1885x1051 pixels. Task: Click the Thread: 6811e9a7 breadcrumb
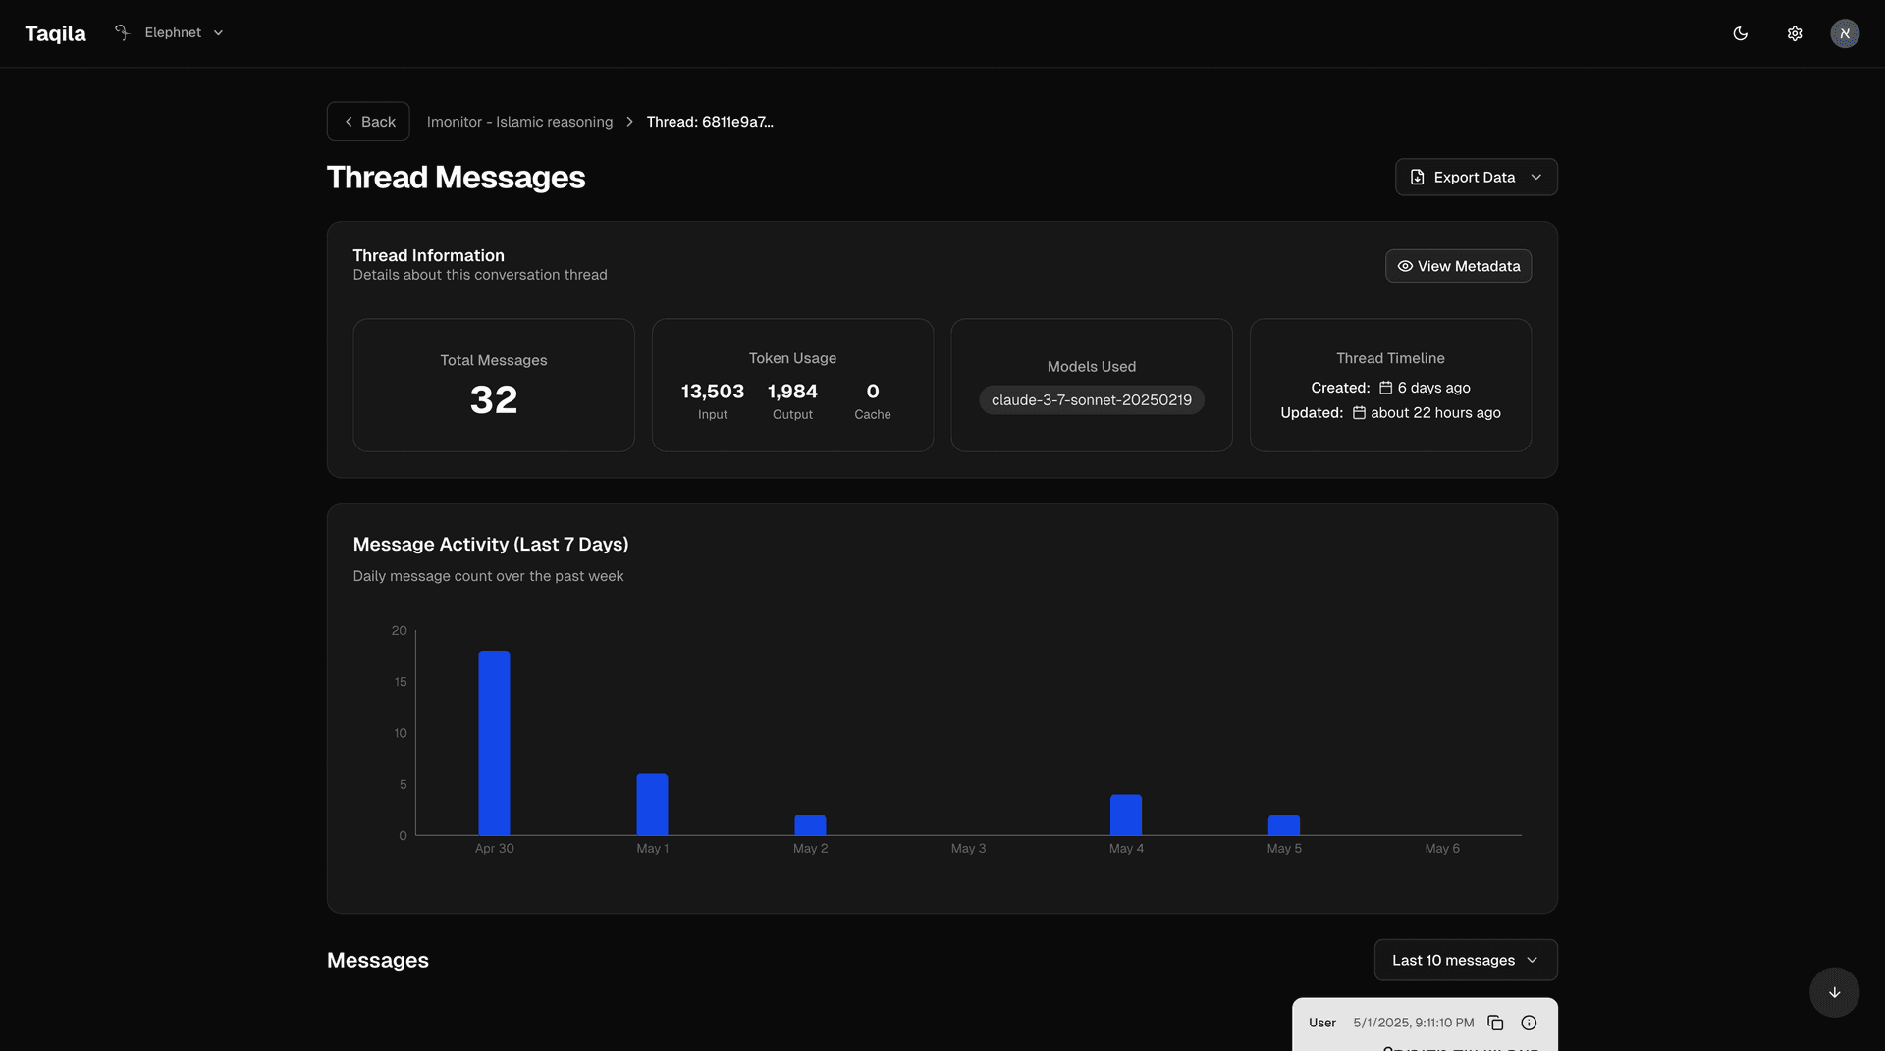pos(710,121)
